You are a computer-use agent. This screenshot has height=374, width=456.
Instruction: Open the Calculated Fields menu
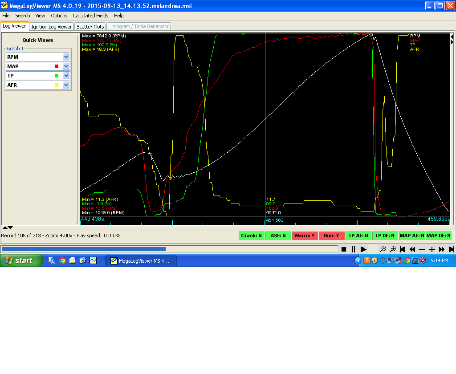(x=90, y=16)
